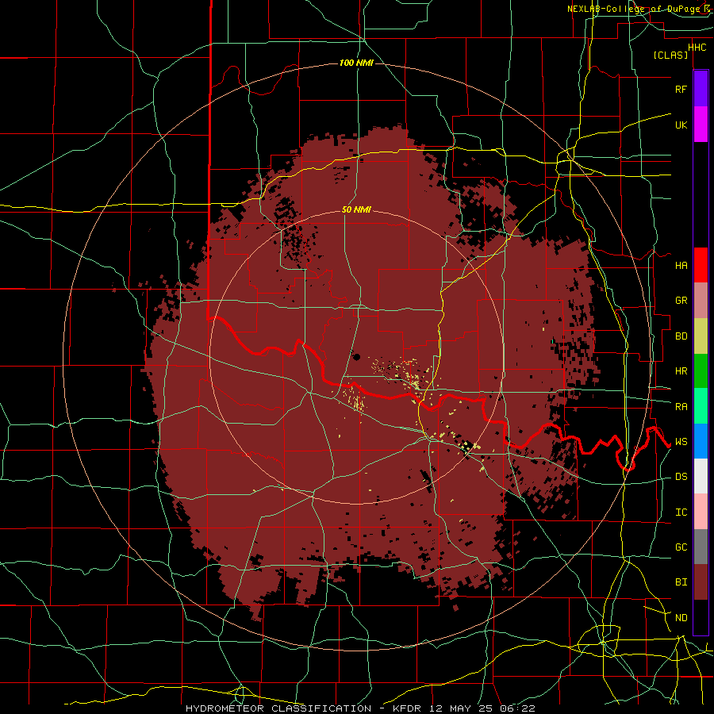Viewport: 714px width, 714px height.
Task: Click the light pink IC legend swatch
Action: (x=701, y=512)
